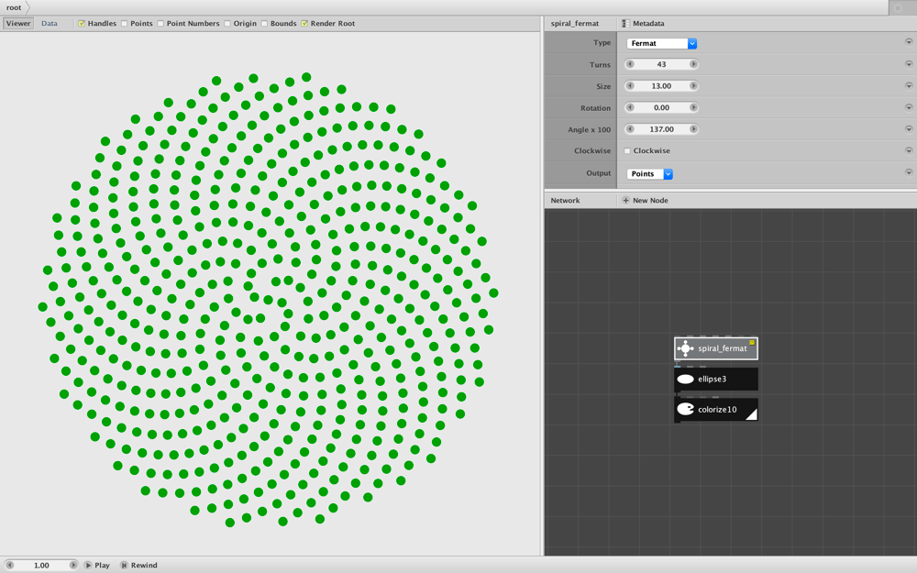Click the spiral_fermat node icon

[x=685, y=348]
